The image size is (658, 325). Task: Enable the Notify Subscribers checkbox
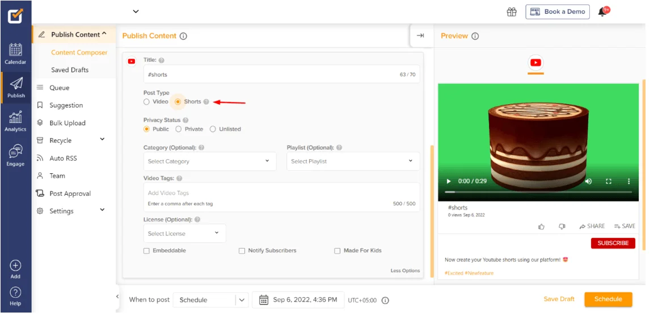242,251
